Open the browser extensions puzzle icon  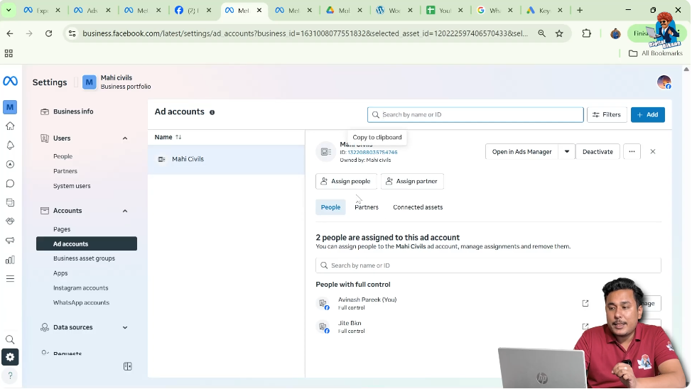tap(587, 33)
